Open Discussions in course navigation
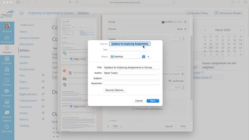249x140 pixels. coord(26,44)
